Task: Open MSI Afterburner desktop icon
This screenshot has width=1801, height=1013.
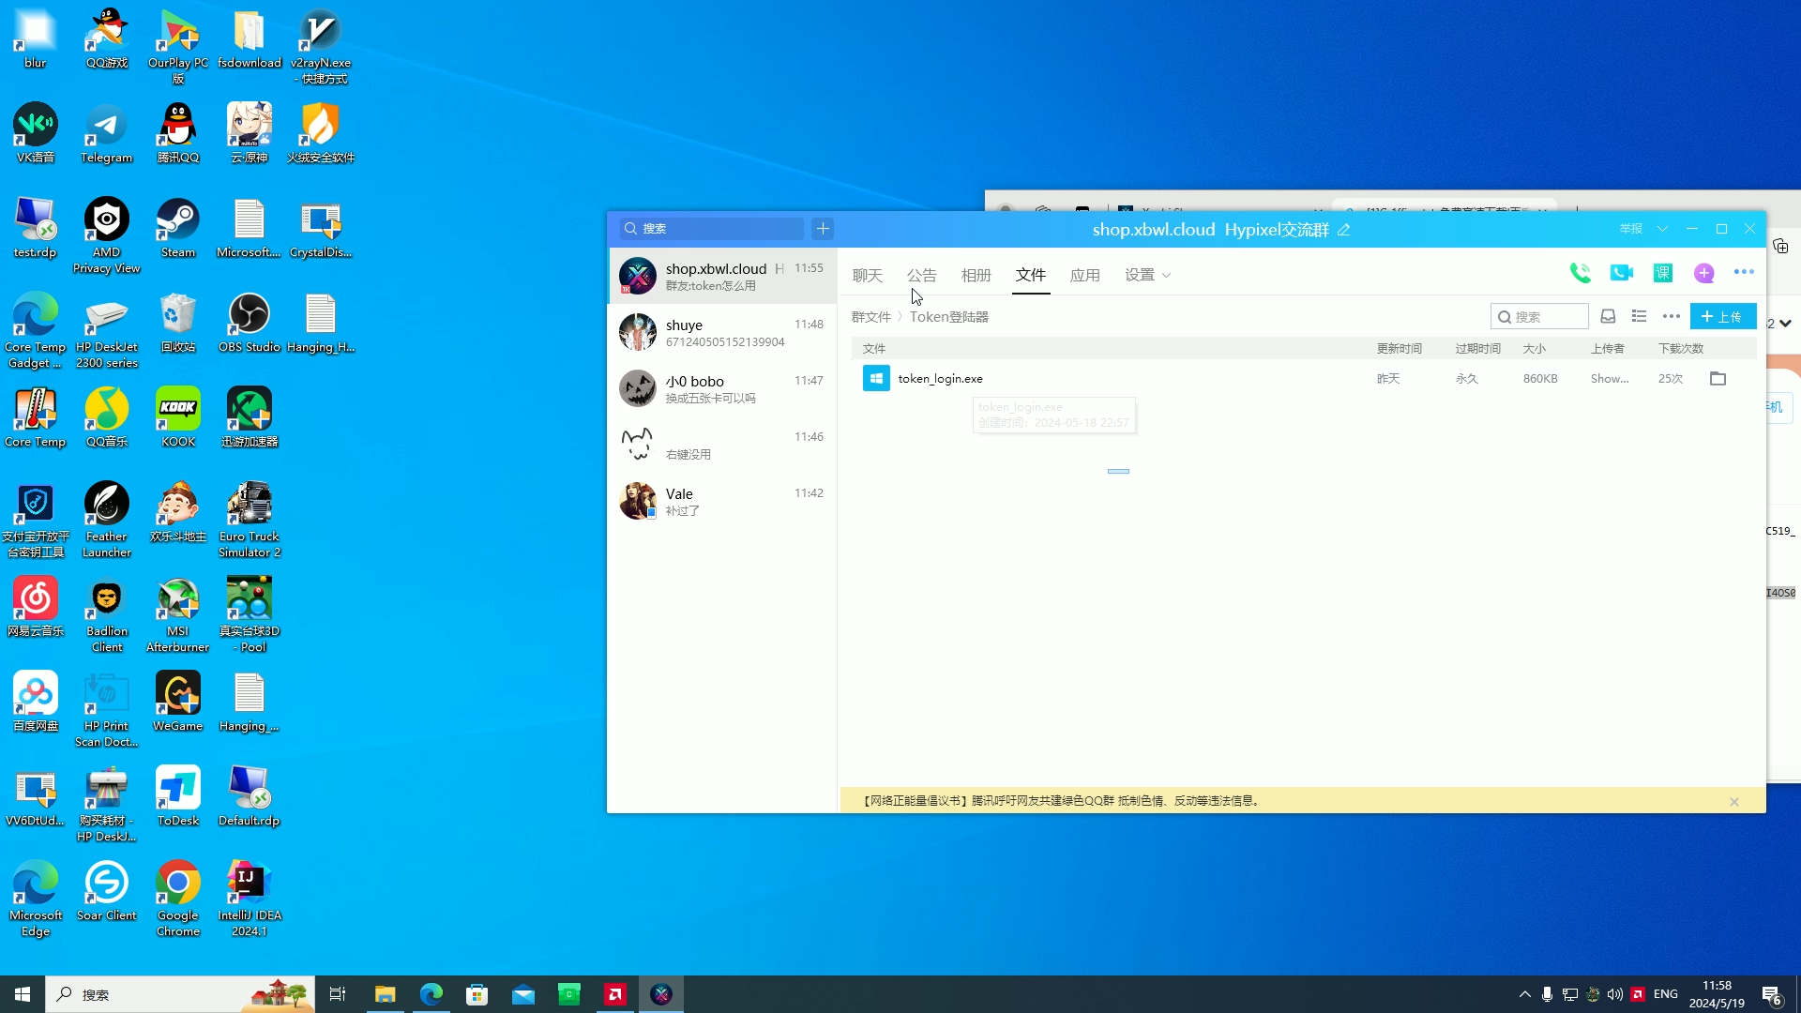Action: tap(177, 615)
